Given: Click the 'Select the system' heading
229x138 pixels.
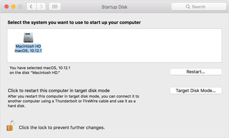Looking at the screenshot, I should pyautogui.click(x=74, y=22).
